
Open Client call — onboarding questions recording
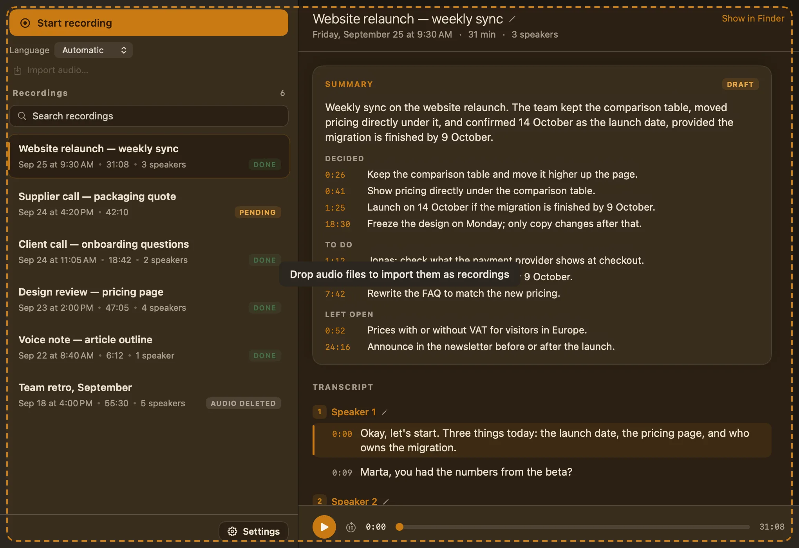(149, 252)
